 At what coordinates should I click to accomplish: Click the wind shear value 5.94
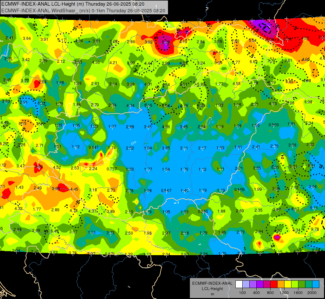pos(166,106)
